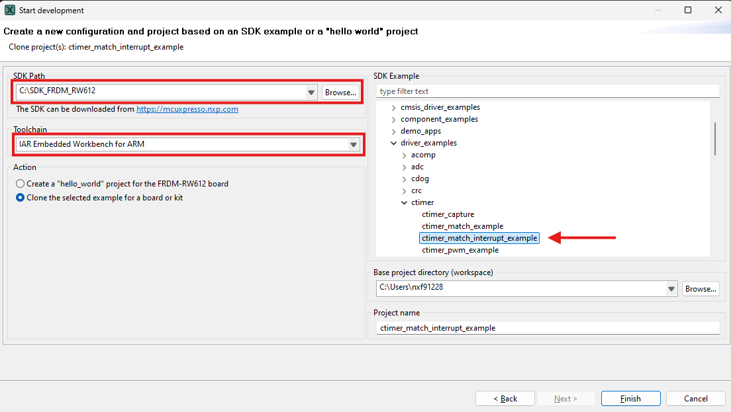Click the app icon in title bar
731x412 pixels.
10,10
